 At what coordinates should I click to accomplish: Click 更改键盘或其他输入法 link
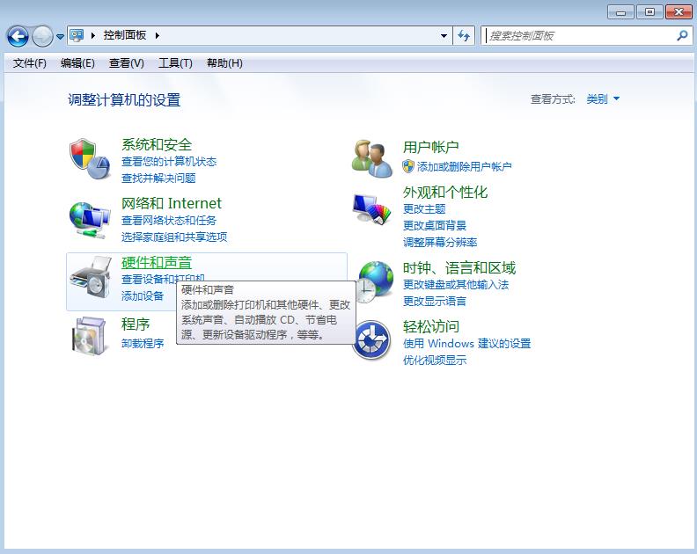coord(456,285)
